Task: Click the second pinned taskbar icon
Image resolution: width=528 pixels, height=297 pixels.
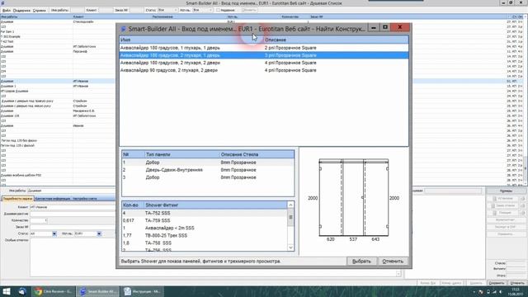Action: [x=22, y=291]
